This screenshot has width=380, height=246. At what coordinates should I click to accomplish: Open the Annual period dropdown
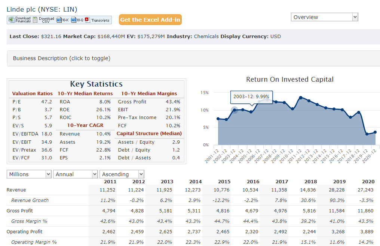pyautogui.click(x=76, y=174)
